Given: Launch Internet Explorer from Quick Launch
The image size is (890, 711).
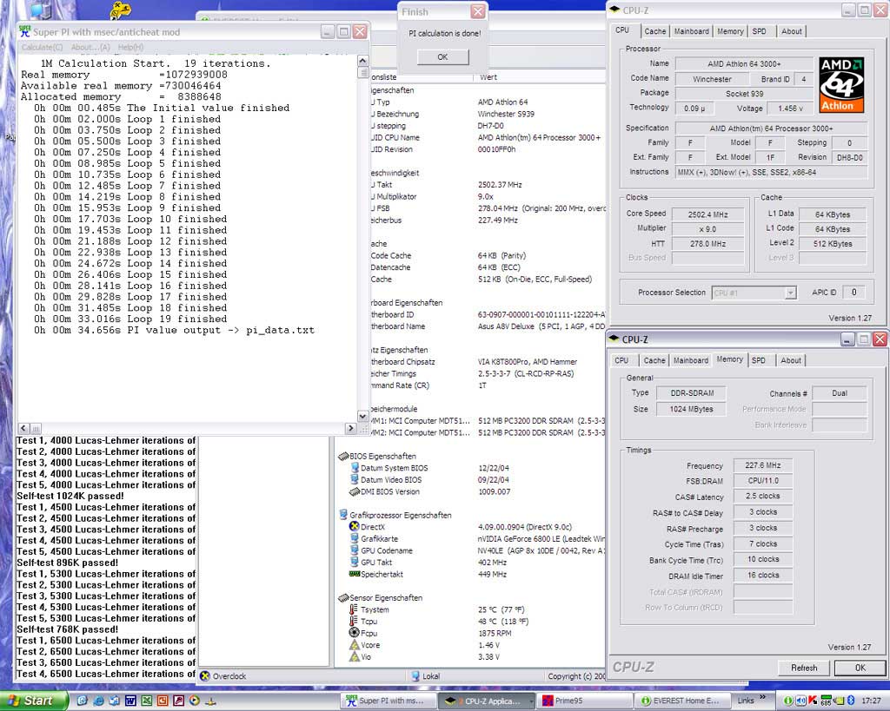Looking at the screenshot, I should (98, 701).
